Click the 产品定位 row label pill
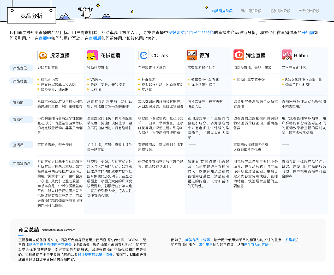This screenshot has height=275, width=334. (x=21, y=68)
